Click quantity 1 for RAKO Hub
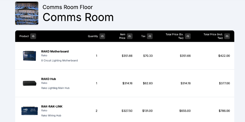This screenshot has height=122, width=245. coord(97,83)
